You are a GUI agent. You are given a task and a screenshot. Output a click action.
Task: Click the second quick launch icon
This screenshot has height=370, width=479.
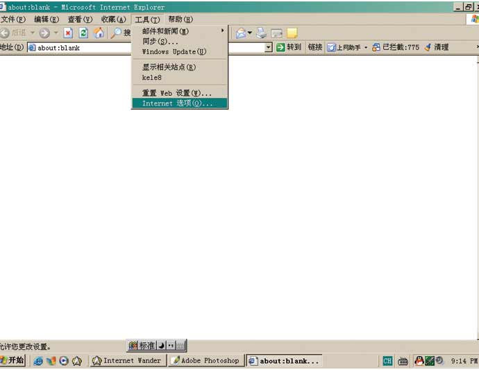coord(51,361)
